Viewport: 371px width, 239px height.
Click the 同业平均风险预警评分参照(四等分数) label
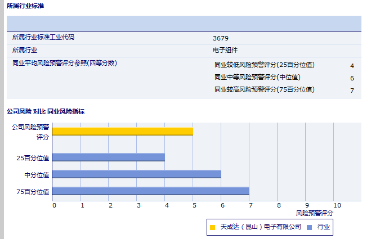tap(65, 63)
